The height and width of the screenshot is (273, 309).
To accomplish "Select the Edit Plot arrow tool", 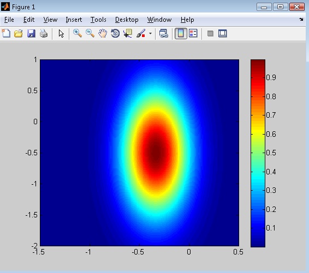I will pos(61,33).
